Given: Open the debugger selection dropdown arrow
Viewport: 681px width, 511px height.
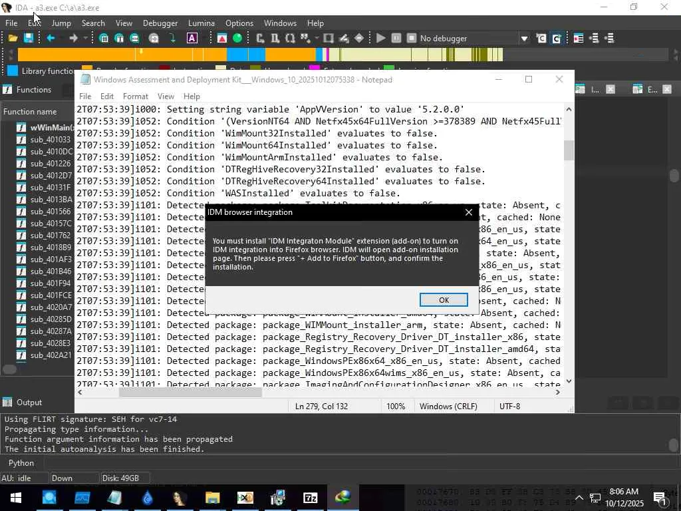Looking at the screenshot, I should pos(524,39).
